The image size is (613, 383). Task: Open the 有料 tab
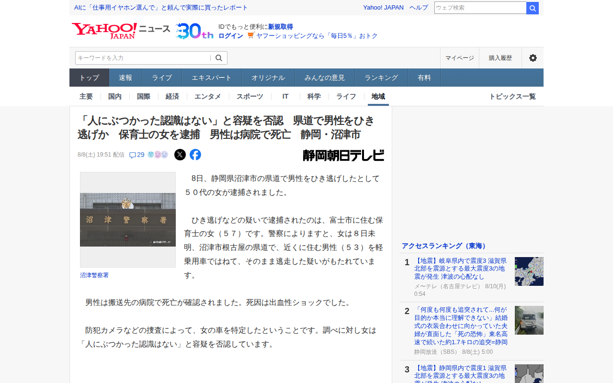click(x=424, y=78)
